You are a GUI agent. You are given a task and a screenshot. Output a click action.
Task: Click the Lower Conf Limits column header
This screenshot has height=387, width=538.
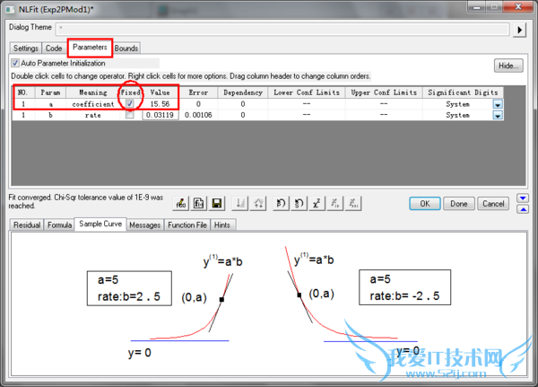point(307,92)
